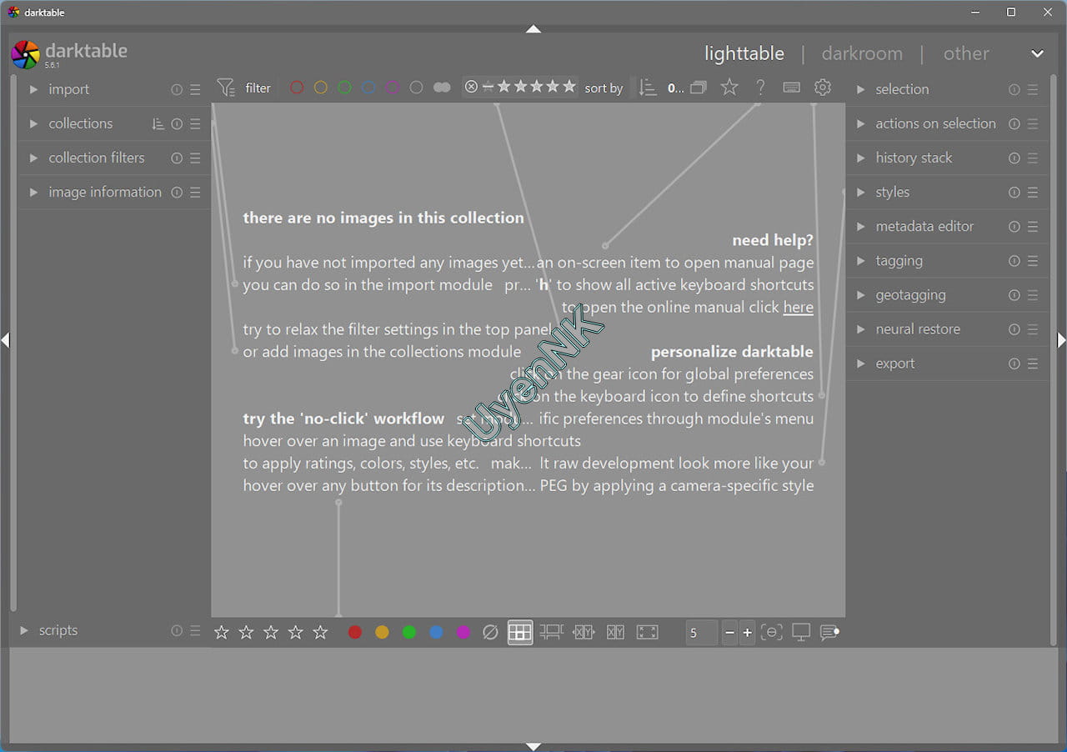Expand the image information module
This screenshot has height=752, width=1067.
pos(33,193)
